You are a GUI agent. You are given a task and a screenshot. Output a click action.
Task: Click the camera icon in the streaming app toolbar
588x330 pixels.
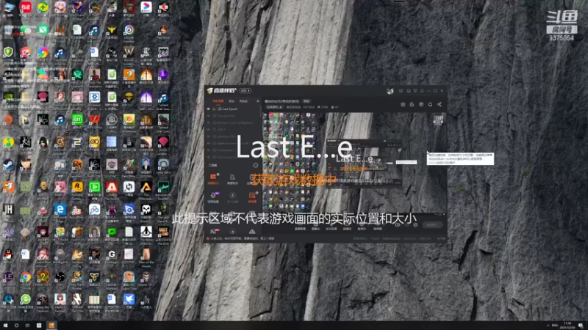[x=403, y=104]
